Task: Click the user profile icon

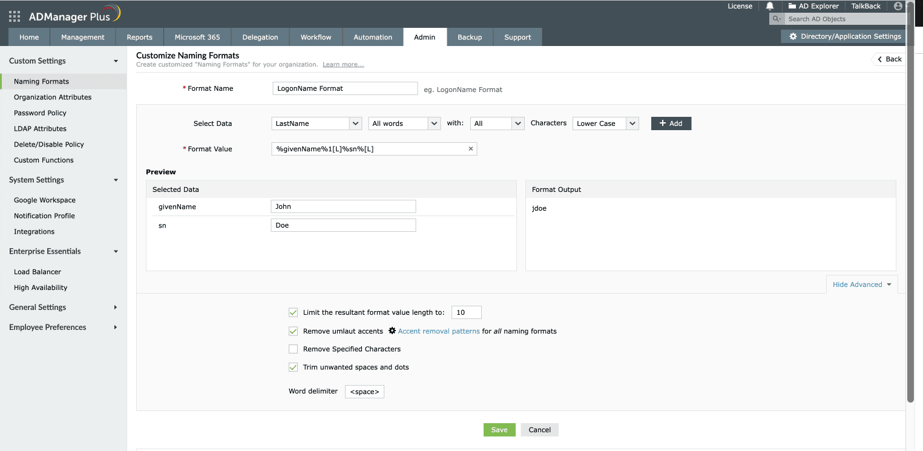Action: pyautogui.click(x=897, y=6)
